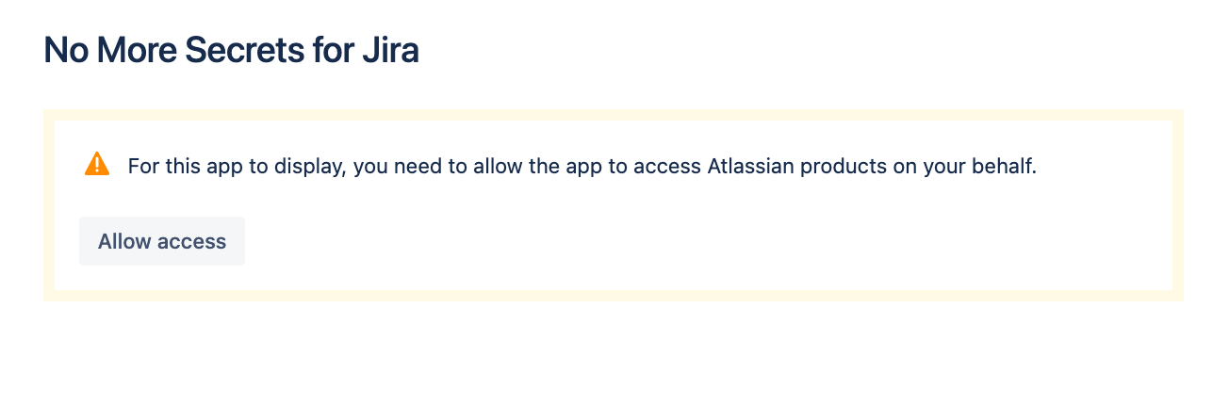Screen dimensions: 1229x405
Task: Click the Allow access button
Action: coord(162,241)
